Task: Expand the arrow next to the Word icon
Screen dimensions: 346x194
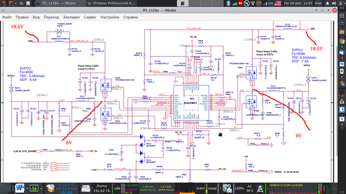Action: pyautogui.click(x=27, y=189)
